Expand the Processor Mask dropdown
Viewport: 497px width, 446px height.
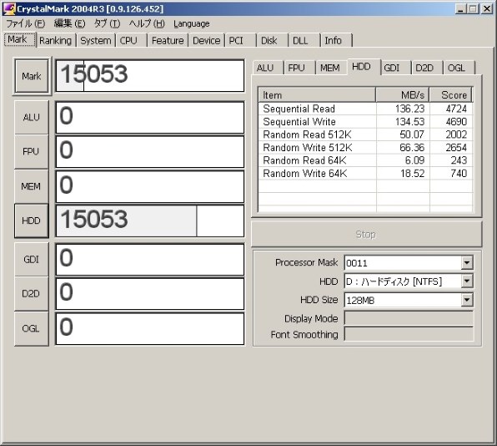pyautogui.click(x=467, y=263)
